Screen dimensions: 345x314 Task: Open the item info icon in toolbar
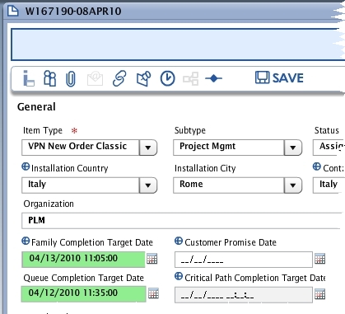click(x=29, y=78)
